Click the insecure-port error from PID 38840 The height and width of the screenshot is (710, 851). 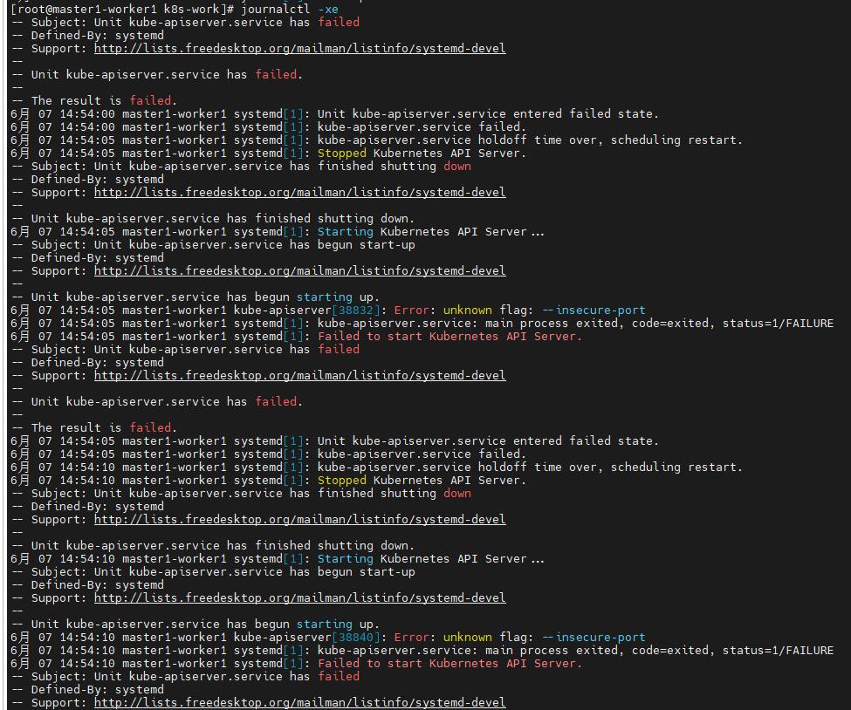pyautogui.click(x=593, y=637)
